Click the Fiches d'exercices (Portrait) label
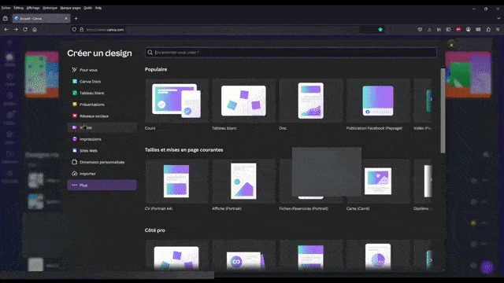504x283 pixels. coord(304,208)
